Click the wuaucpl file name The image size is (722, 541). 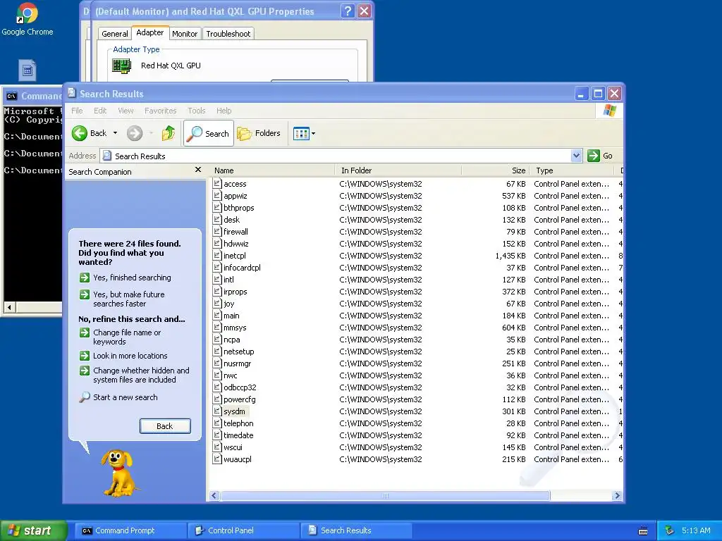click(x=238, y=459)
